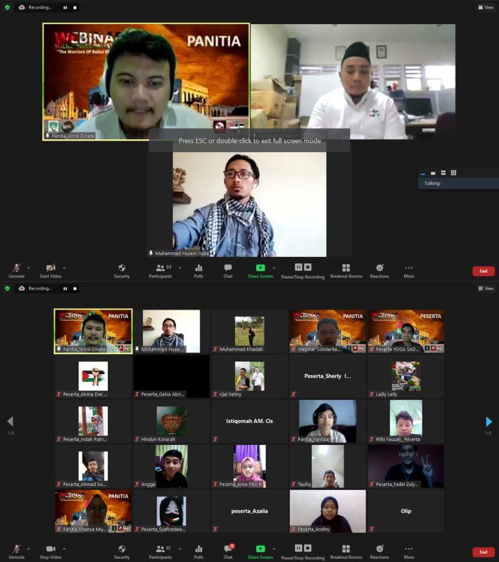
Task: Expand the caret beside Participants 93
Action: [180, 268]
